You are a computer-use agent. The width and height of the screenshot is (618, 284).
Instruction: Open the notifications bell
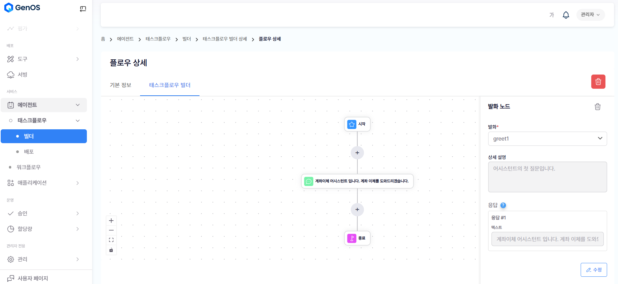click(x=565, y=15)
